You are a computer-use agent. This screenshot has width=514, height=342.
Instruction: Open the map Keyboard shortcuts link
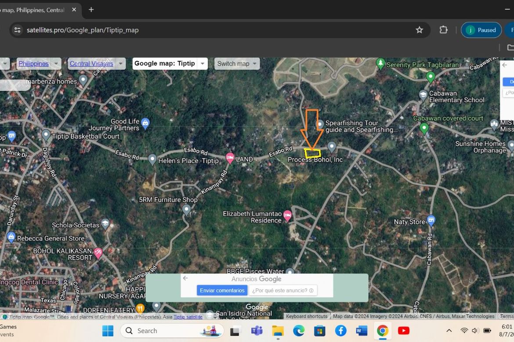[x=307, y=316]
